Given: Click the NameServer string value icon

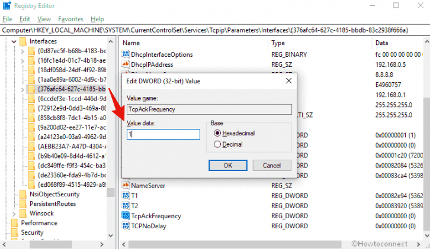Looking at the screenshot, I should click(126, 186).
